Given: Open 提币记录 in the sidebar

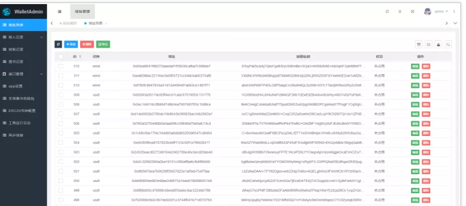Looking at the screenshot, I should 24,62.
